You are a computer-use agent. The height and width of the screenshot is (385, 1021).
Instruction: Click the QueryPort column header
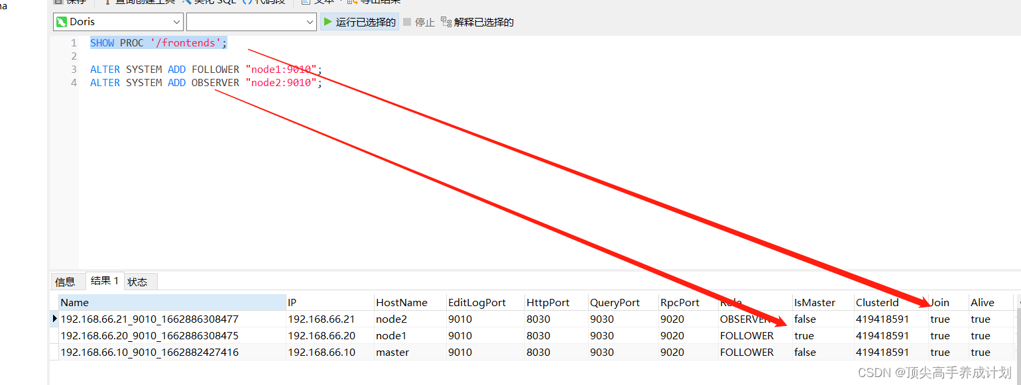click(623, 302)
